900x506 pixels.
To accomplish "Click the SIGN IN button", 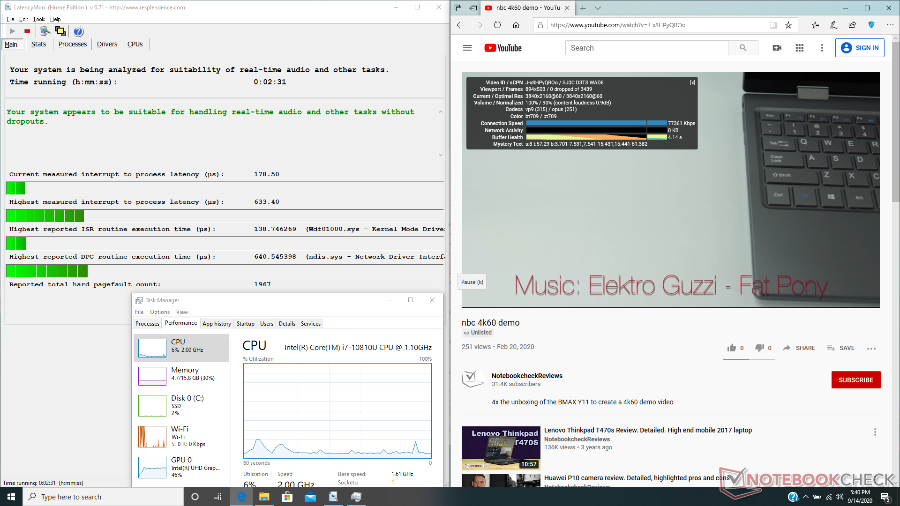I will click(860, 48).
